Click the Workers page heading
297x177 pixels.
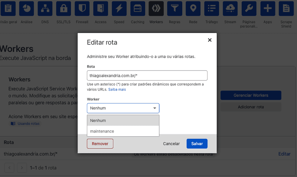click(17, 49)
